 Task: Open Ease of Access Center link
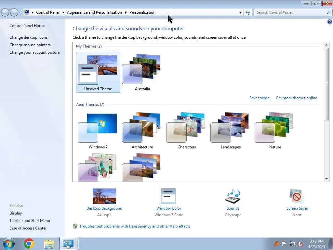point(28,228)
